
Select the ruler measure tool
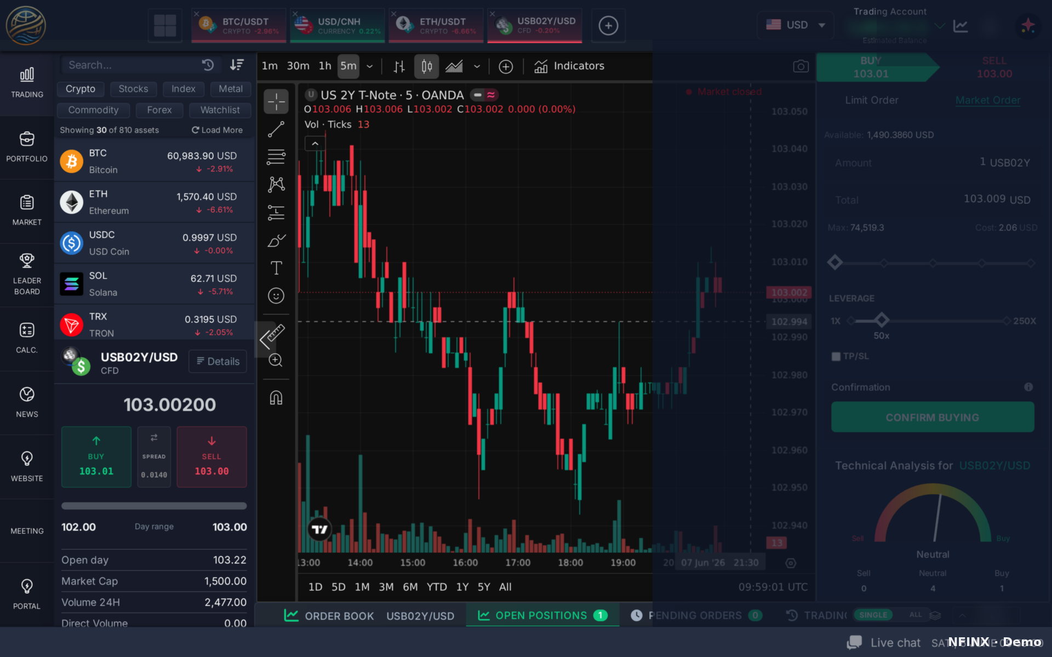click(276, 332)
